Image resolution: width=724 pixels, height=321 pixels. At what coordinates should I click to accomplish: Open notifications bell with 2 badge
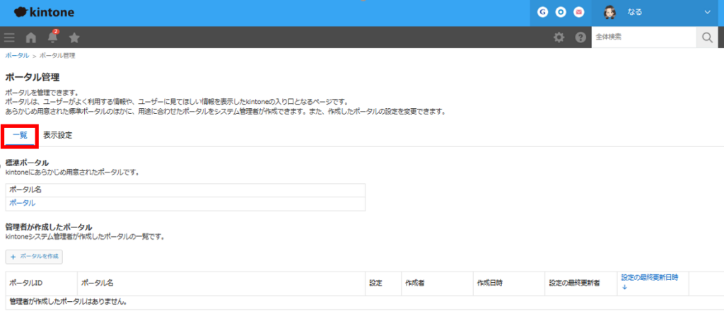click(53, 37)
